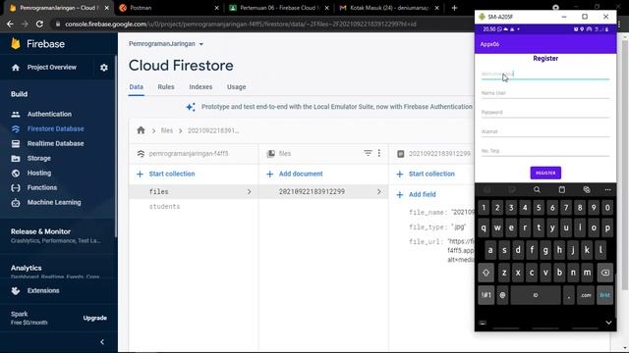Expand document 20210922183912299 row arrow

click(378, 192)
